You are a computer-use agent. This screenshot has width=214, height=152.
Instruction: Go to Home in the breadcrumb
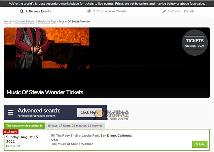tap(8, 22)
